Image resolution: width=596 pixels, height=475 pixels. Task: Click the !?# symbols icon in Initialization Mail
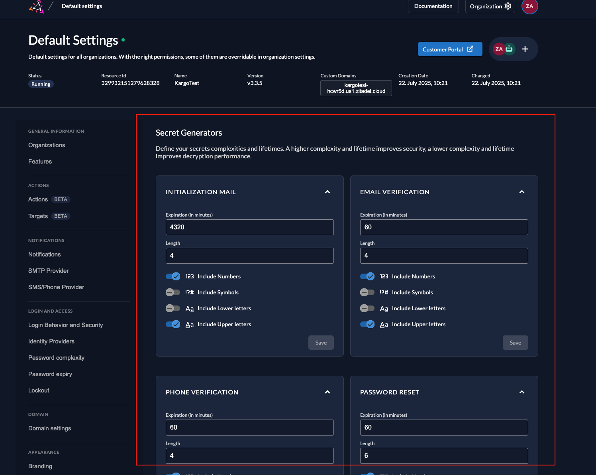(x=190, y=292)
